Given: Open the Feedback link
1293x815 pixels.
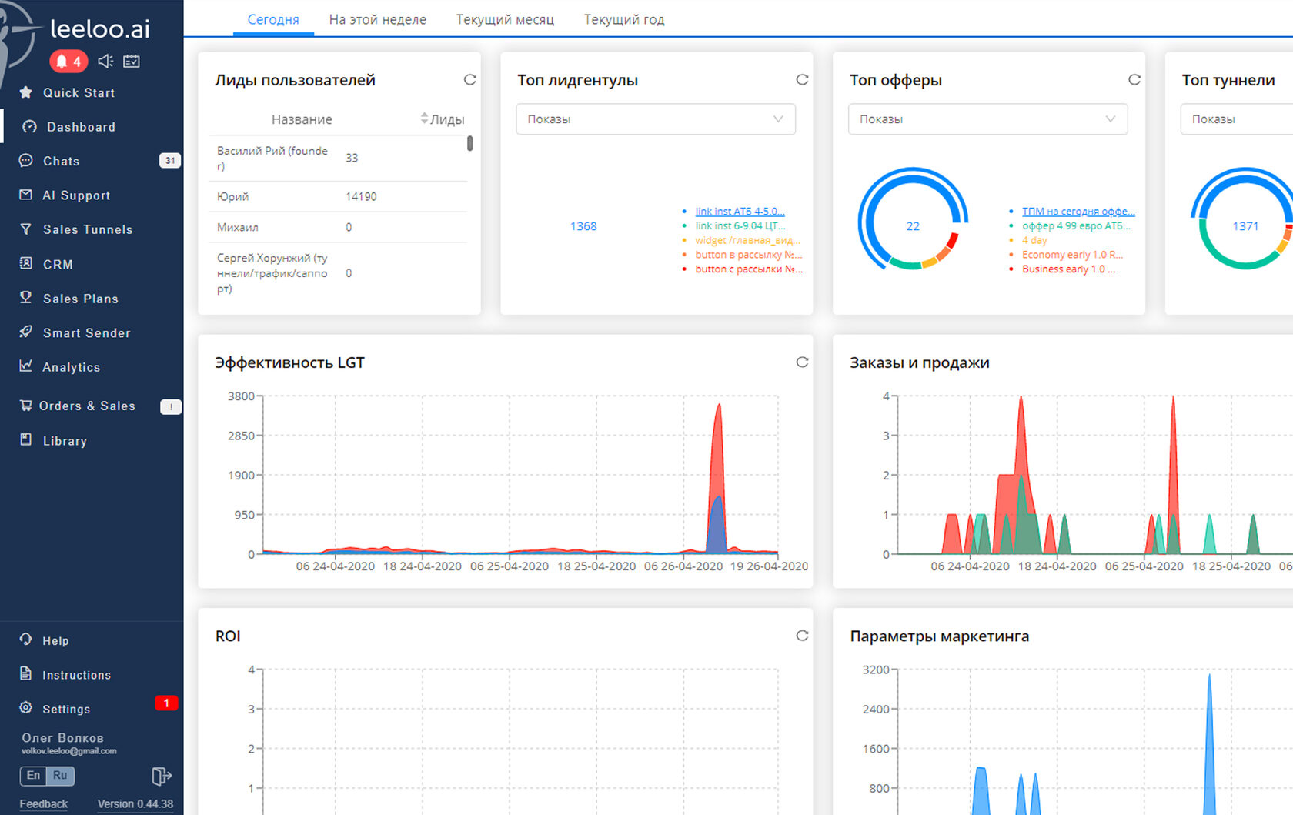Looking at the screenshot, I should point(43,803).
